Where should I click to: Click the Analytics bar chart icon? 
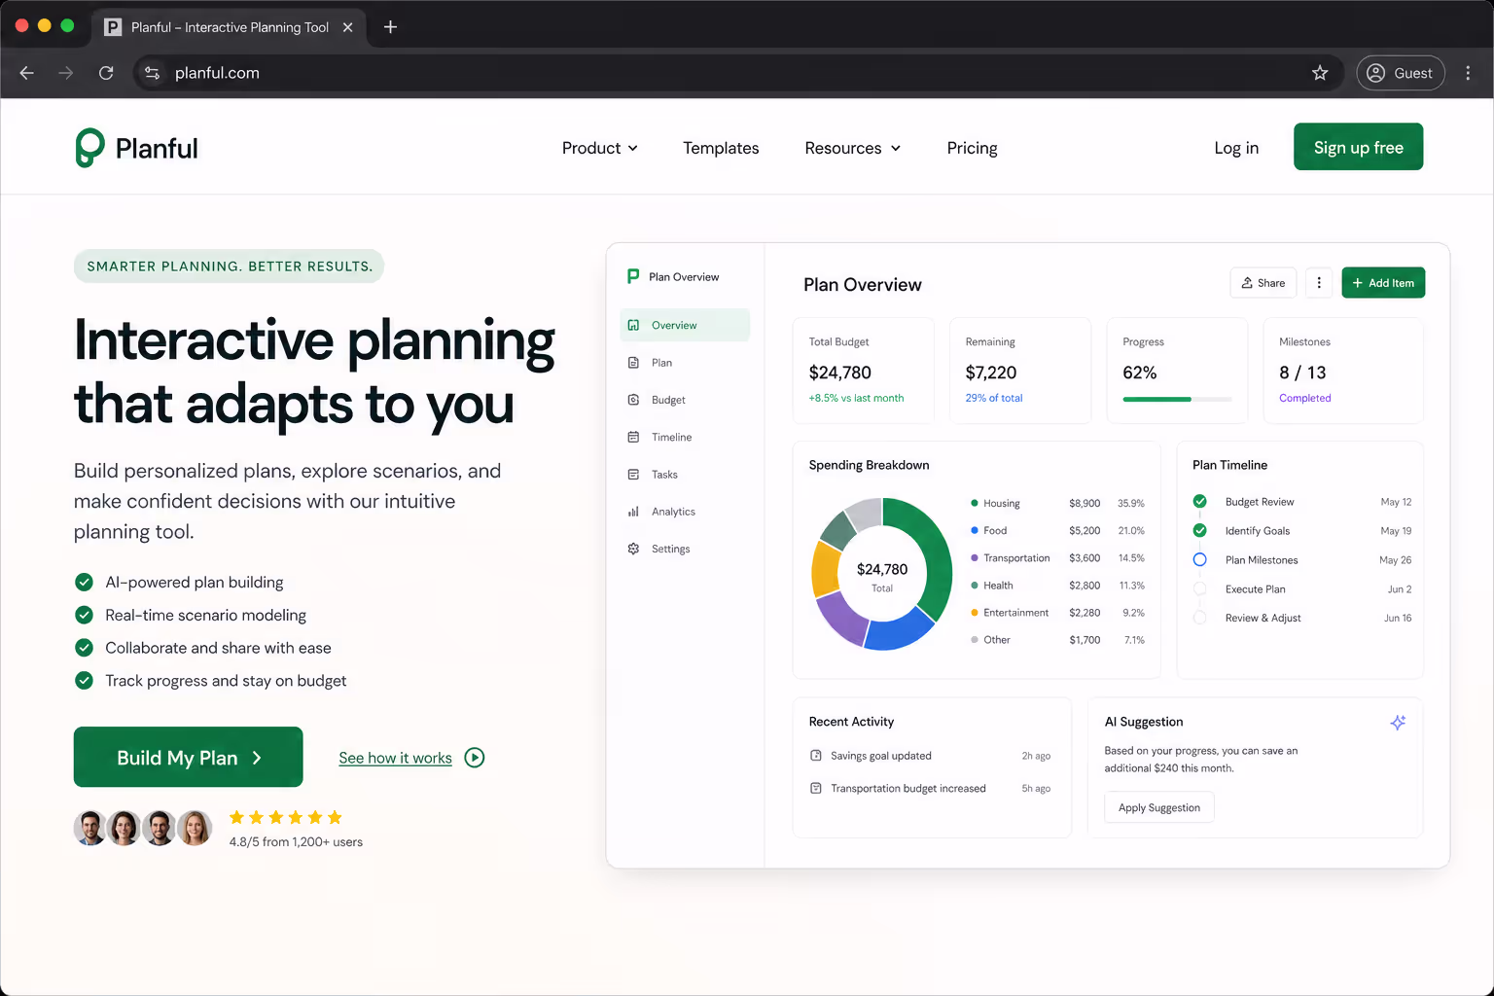click(633, 512)
